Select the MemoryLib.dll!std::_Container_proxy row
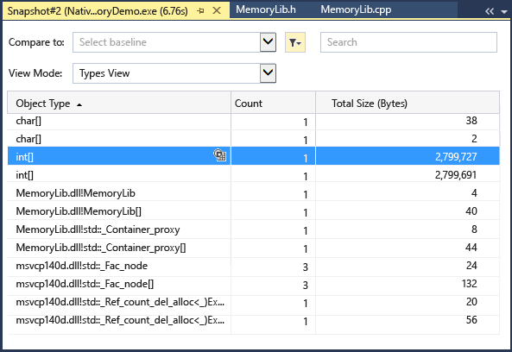Viewport: 512px width, 352px height. tap(253, 229)
